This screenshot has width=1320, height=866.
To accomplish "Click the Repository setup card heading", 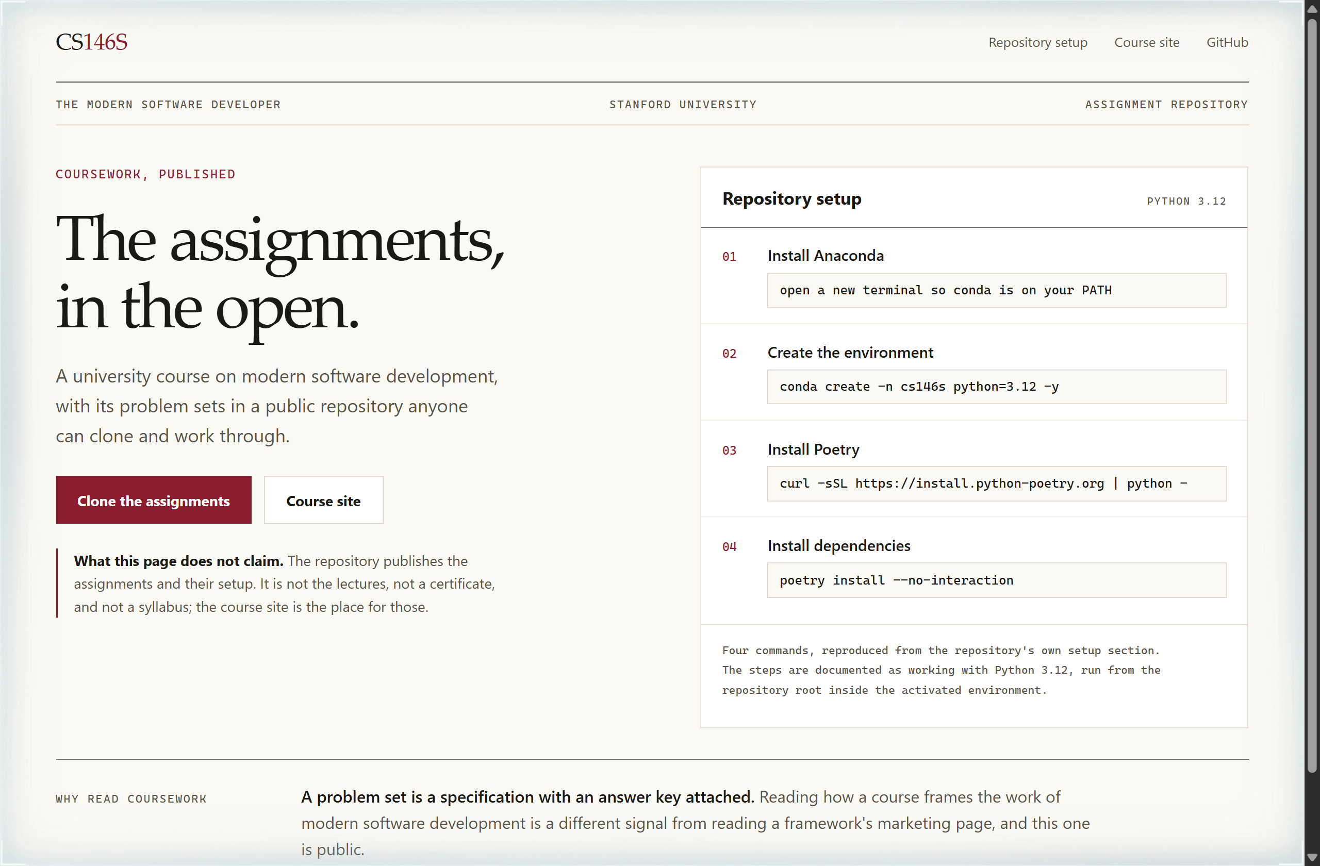I will 791,198.
